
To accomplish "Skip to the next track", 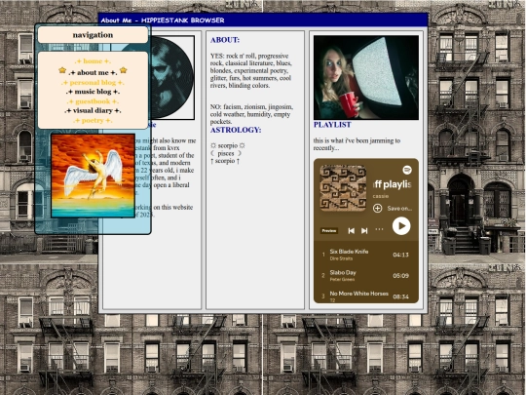I will [364, 231].
